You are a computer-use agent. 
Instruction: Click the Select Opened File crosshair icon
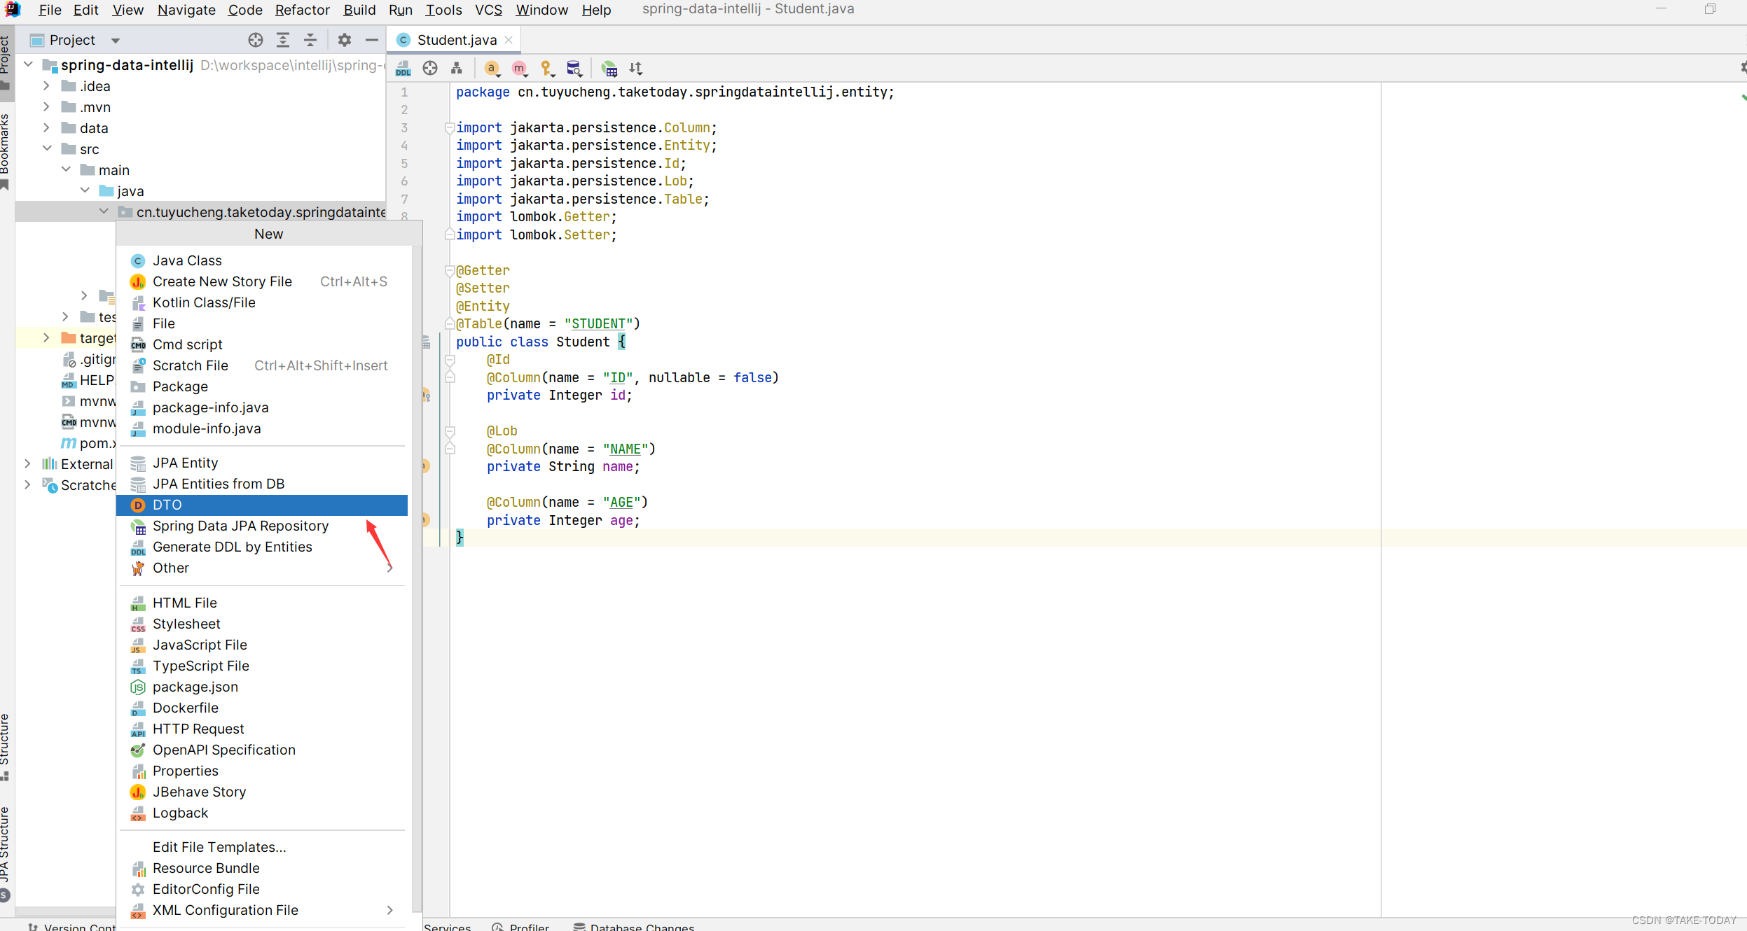point(256,40)
